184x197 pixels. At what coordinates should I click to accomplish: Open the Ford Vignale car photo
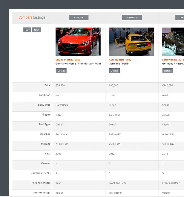[x=173, y=42]
